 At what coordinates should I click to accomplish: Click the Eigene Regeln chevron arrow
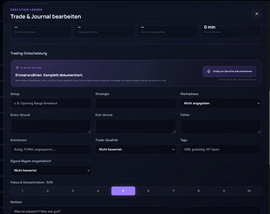[89, 170]
